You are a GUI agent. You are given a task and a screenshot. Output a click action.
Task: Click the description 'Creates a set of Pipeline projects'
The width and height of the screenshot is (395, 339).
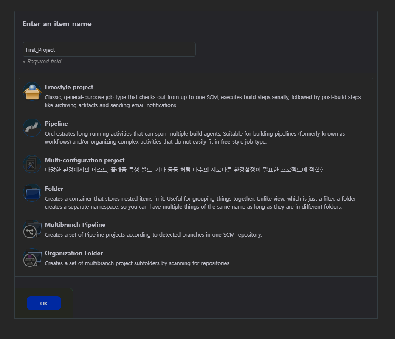[x=153, y=234]
